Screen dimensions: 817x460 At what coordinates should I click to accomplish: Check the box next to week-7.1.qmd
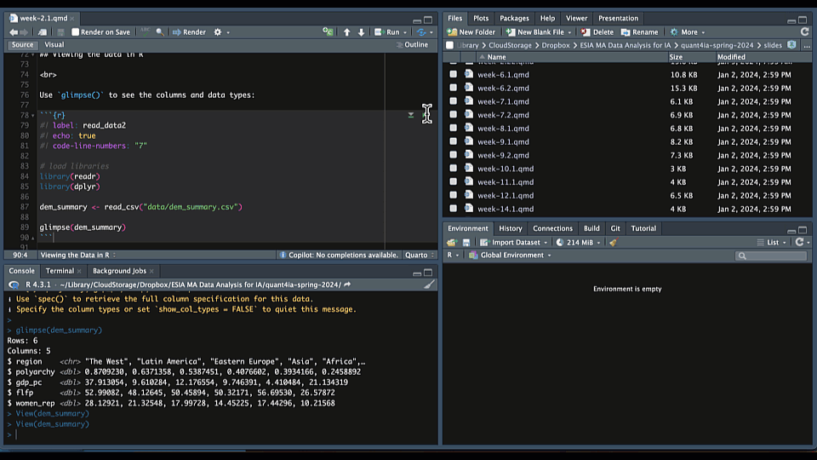point(453,101)
